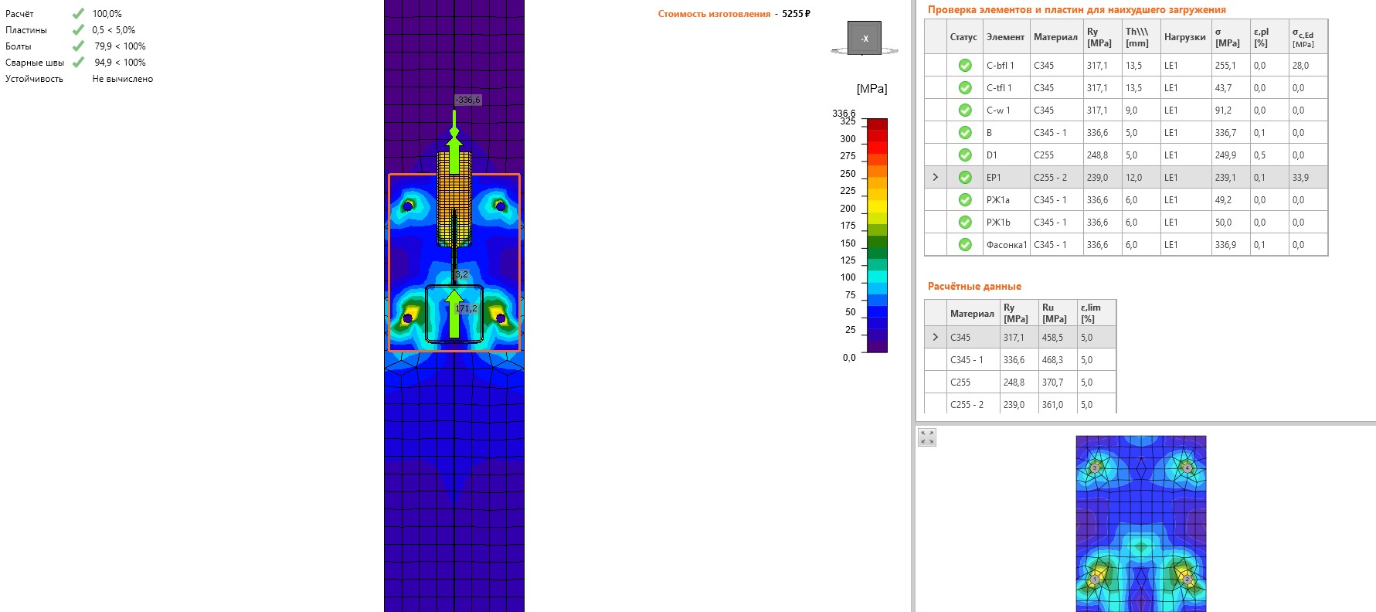1376x612 pixels.
Task: Click the [MPa] legend unit label
Action: tap(871, 89)
